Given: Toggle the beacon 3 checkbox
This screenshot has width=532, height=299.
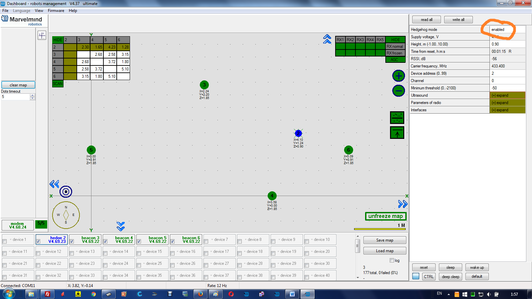Looking at the screenshot, I should 72,242.
